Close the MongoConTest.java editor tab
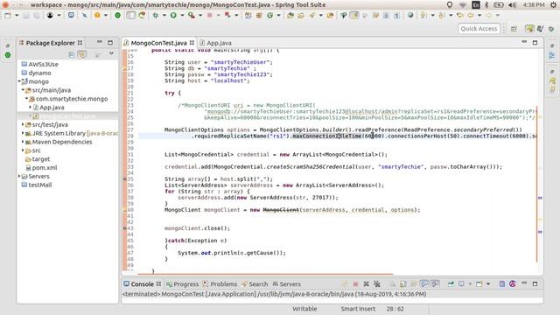This screenshot has width=560, height=315. (x=192, y=43)
